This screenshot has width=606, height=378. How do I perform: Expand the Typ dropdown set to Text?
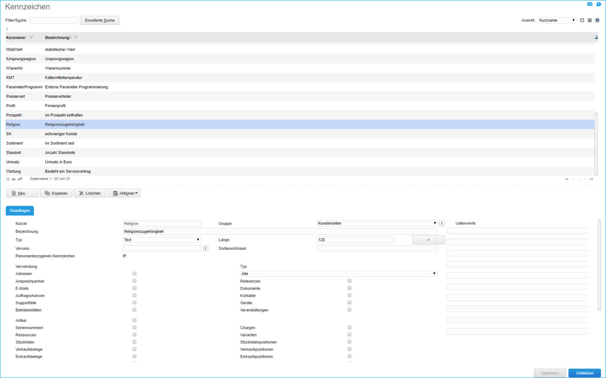pos(162,240)
